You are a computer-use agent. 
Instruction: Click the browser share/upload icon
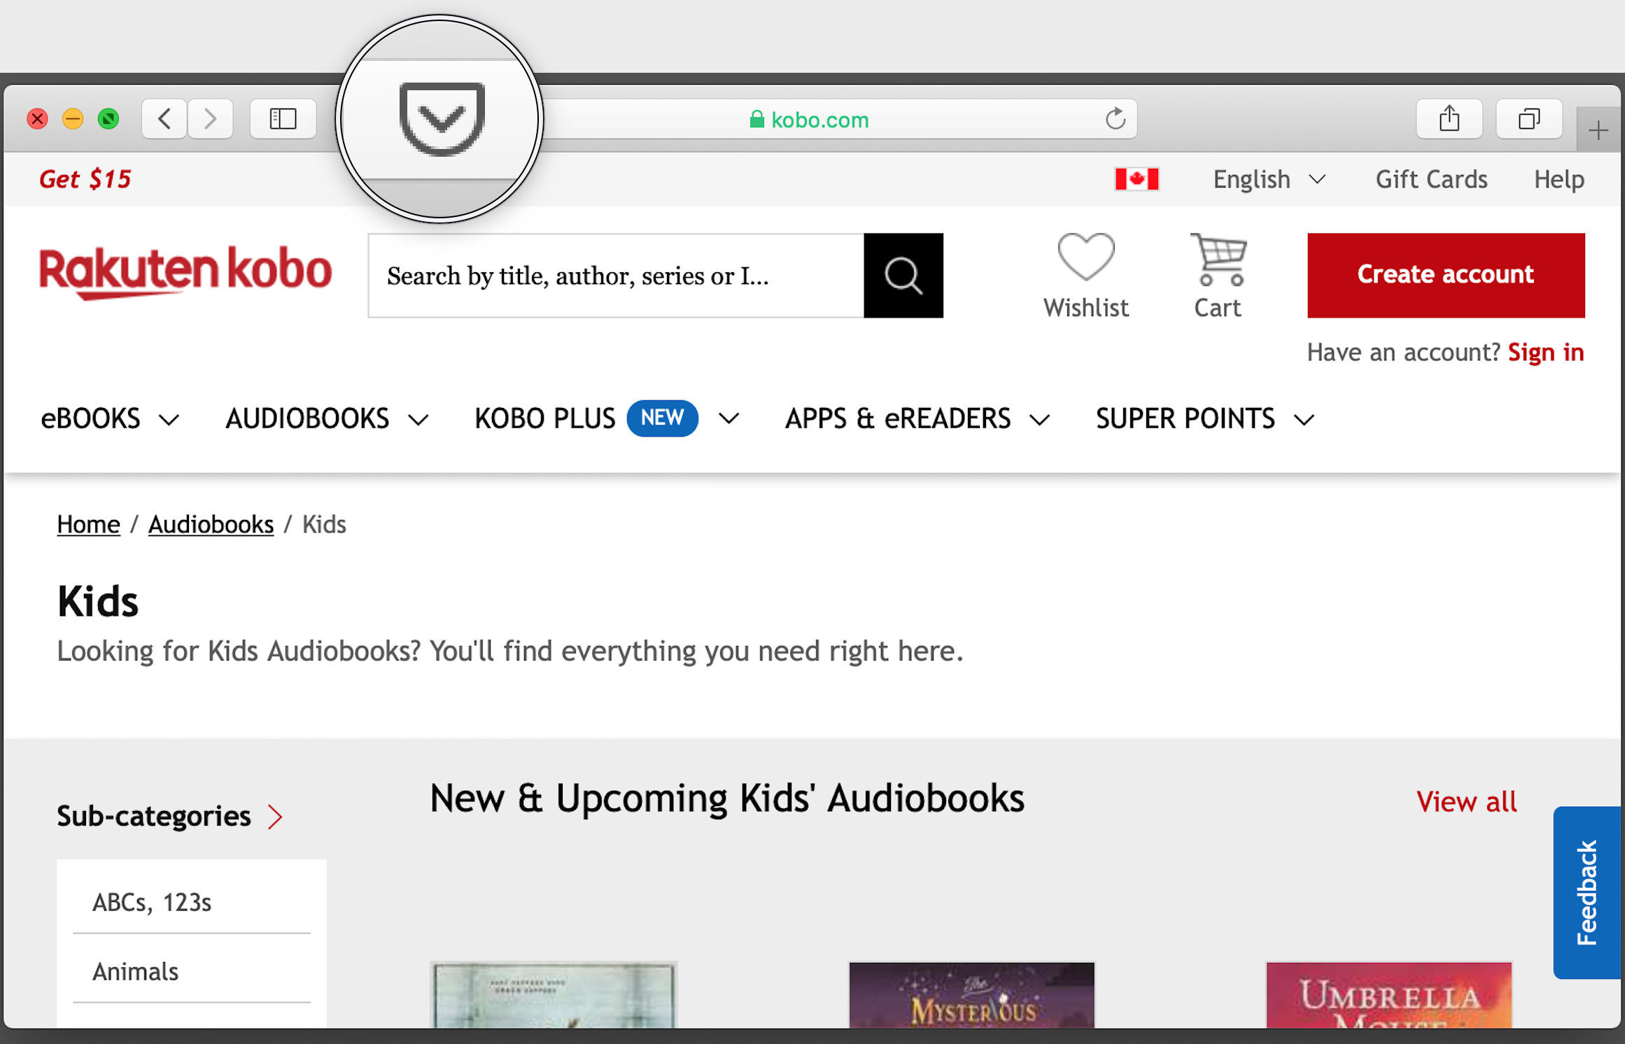1449,120
